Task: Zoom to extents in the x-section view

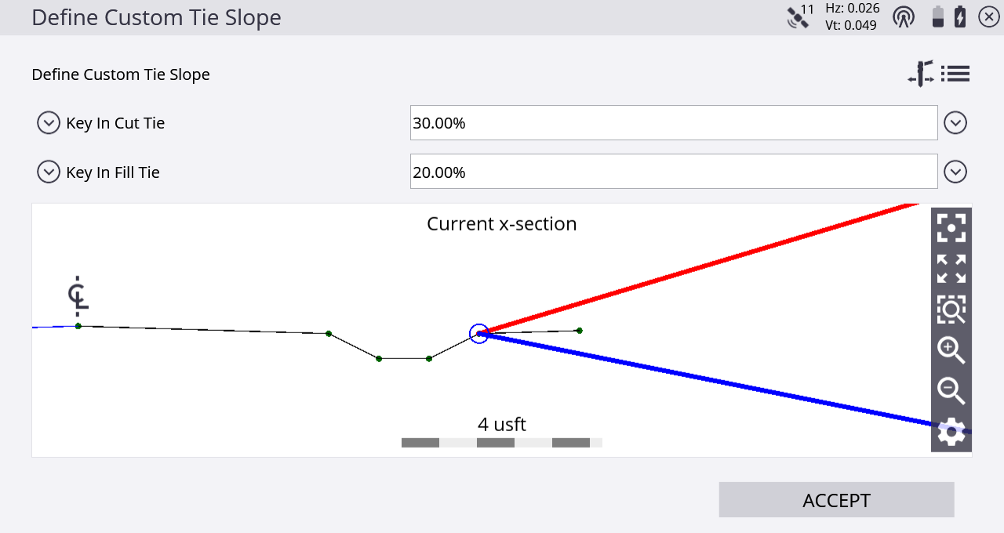Action: [951, 269]
